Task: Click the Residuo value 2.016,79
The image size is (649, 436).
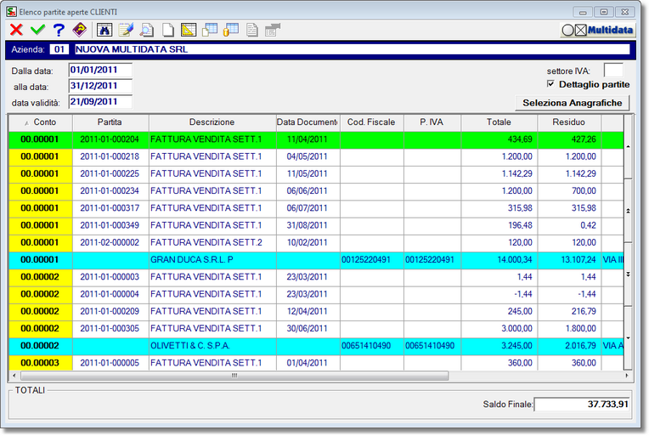Action: pos(580,346)
